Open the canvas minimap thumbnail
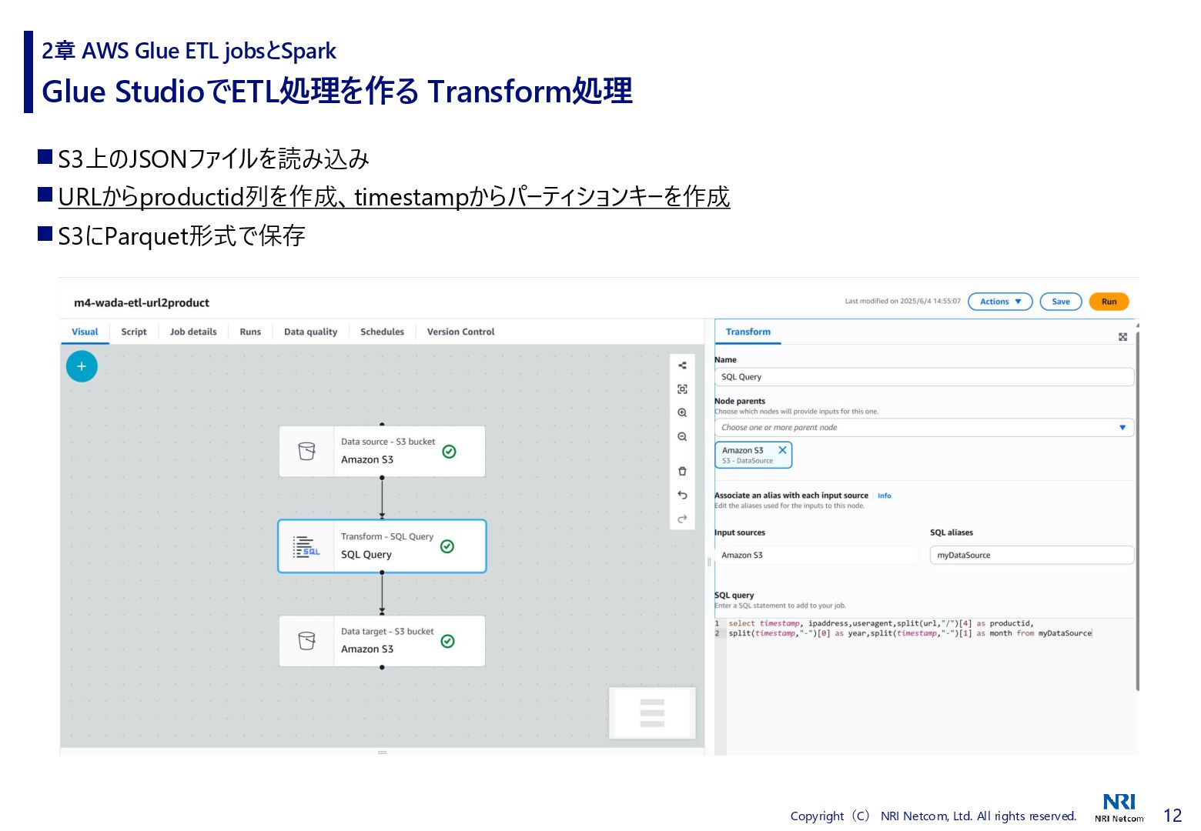Viewport: 1201px width, 831px height. coord(652,713)
